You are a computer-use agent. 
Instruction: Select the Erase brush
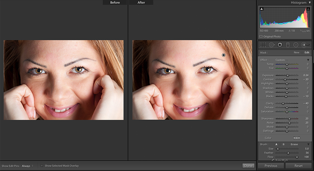(294, 144)
